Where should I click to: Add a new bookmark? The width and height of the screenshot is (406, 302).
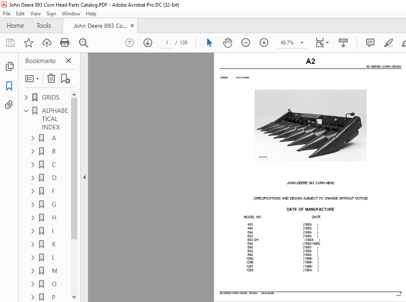pos(65,78)
